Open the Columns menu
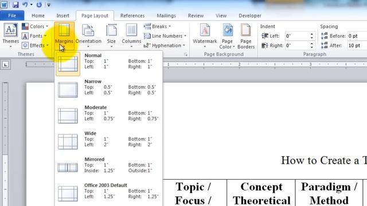 click(131, 35)
